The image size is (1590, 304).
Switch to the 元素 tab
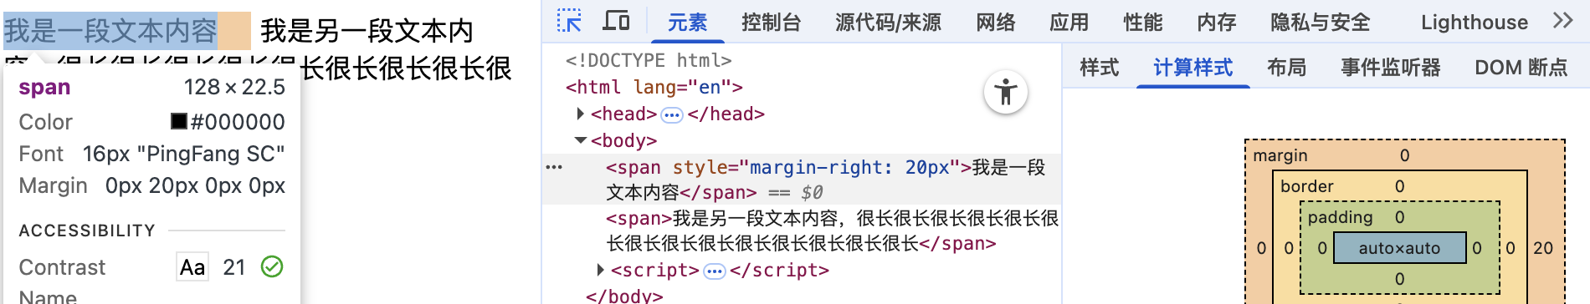tap(687, 23)
